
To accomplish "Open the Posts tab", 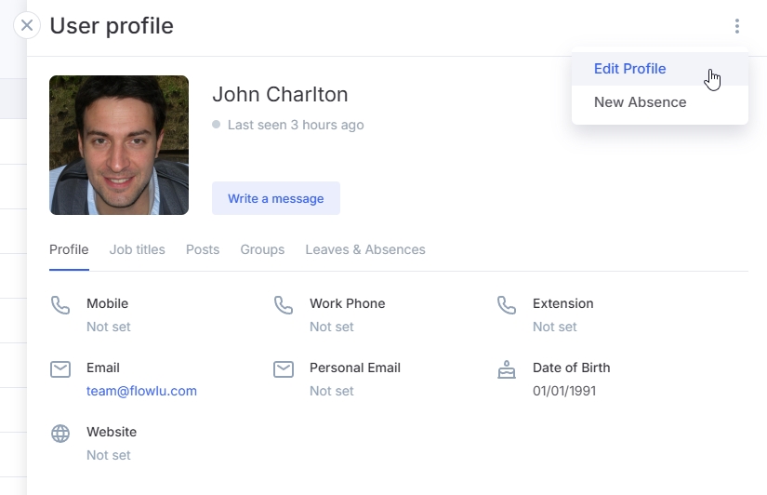I will click(x=203, y=249).
